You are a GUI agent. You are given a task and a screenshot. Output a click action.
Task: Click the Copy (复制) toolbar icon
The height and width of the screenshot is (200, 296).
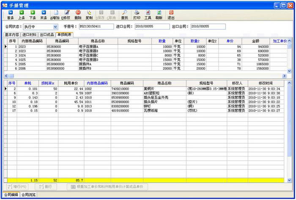tap(89, 15)
